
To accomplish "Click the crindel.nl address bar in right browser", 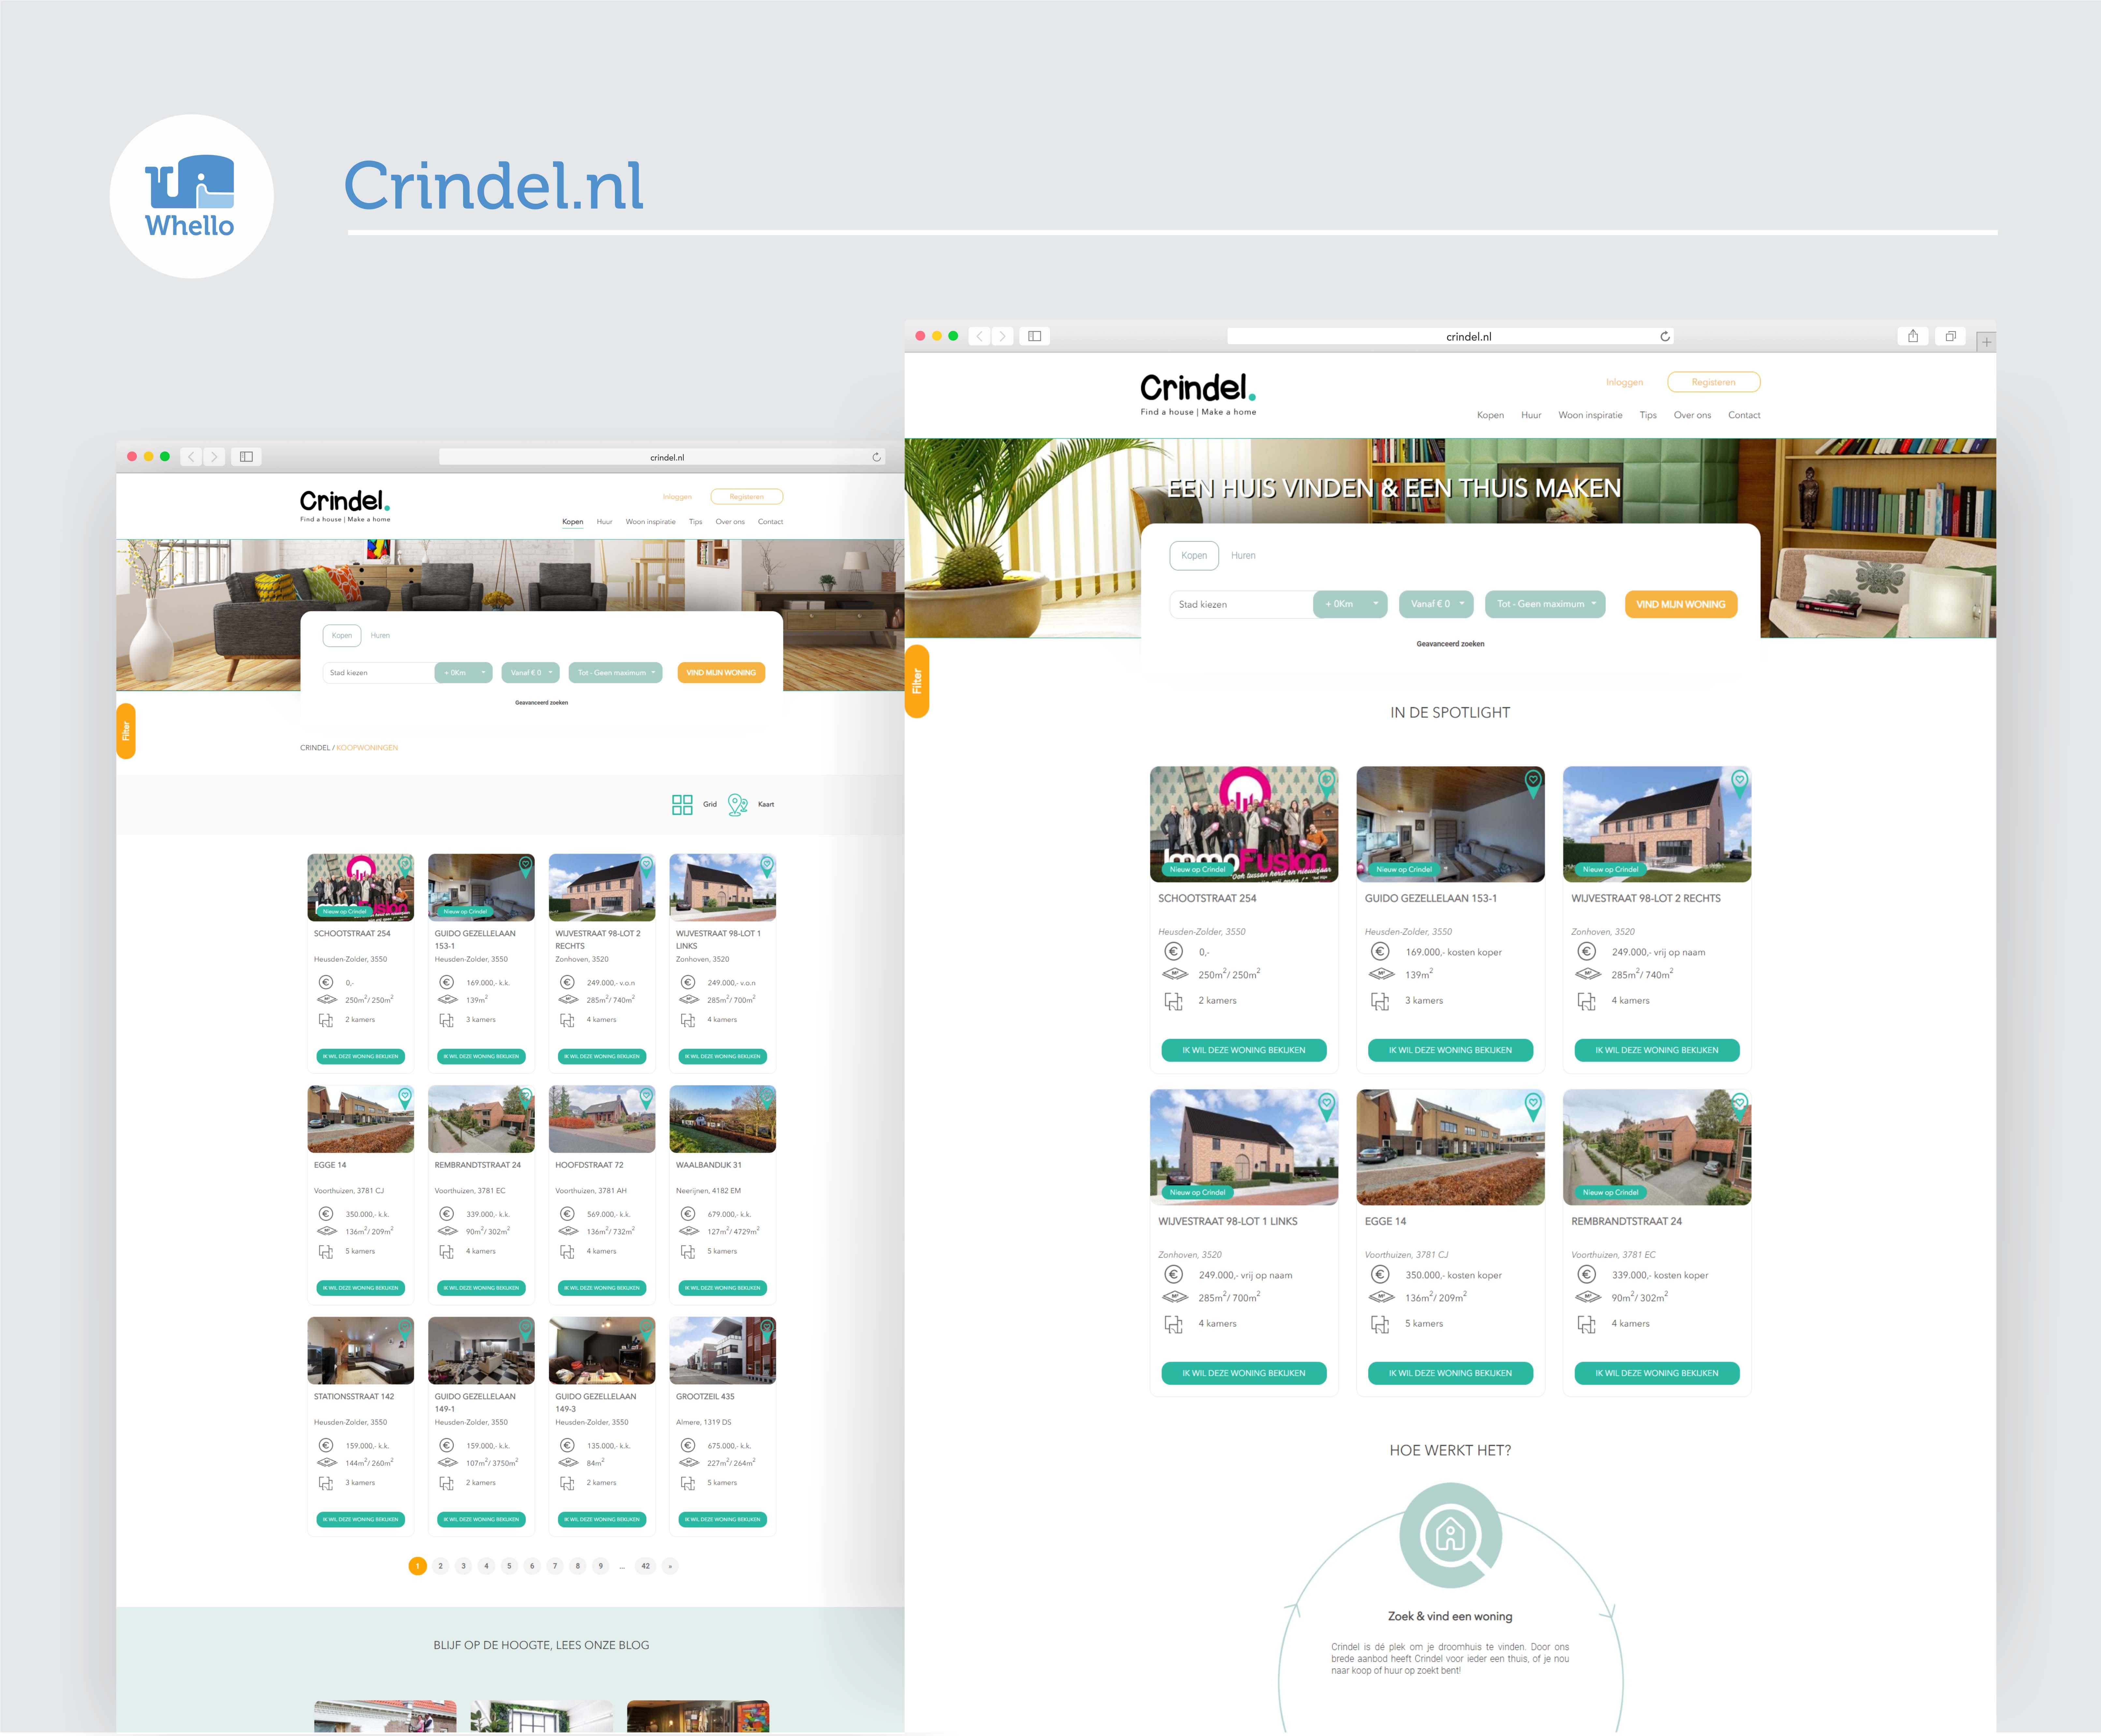I will (1450, 337).
